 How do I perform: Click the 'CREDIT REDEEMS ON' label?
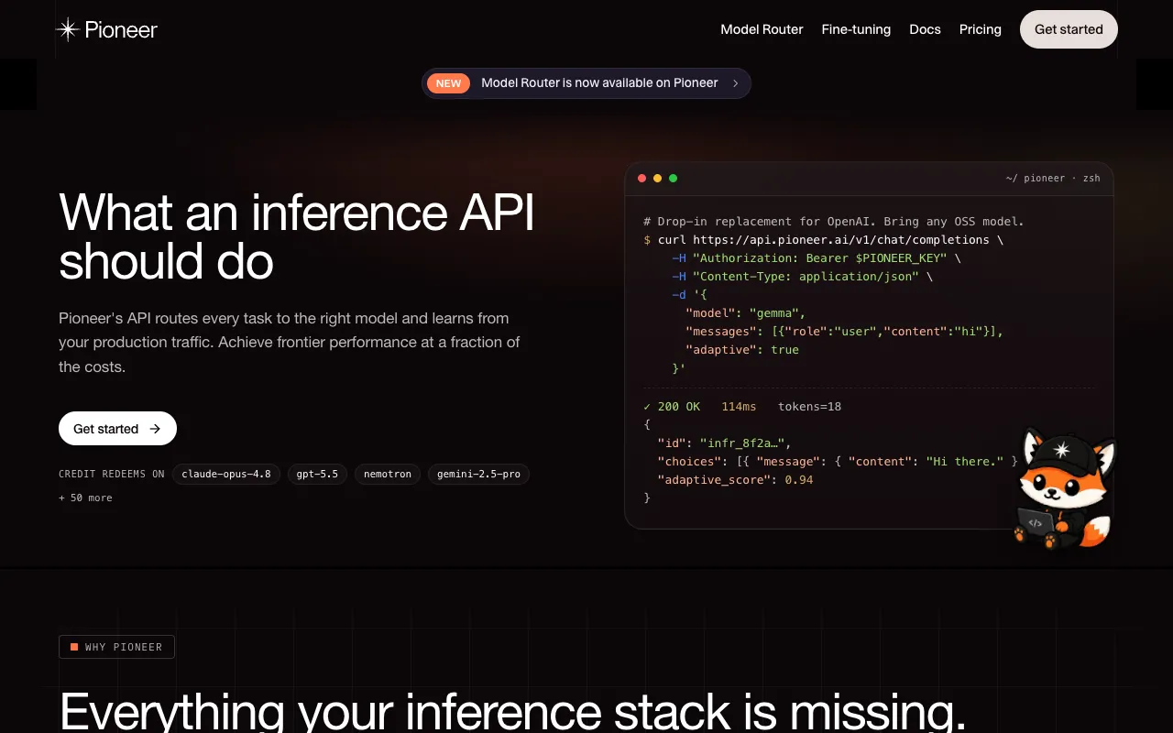coord(112,474)
